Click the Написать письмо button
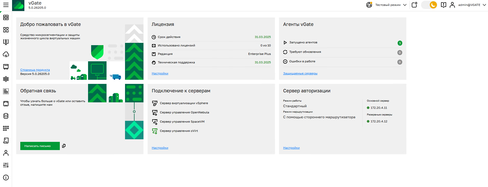488x187 pixels. [x=40, y=146]
